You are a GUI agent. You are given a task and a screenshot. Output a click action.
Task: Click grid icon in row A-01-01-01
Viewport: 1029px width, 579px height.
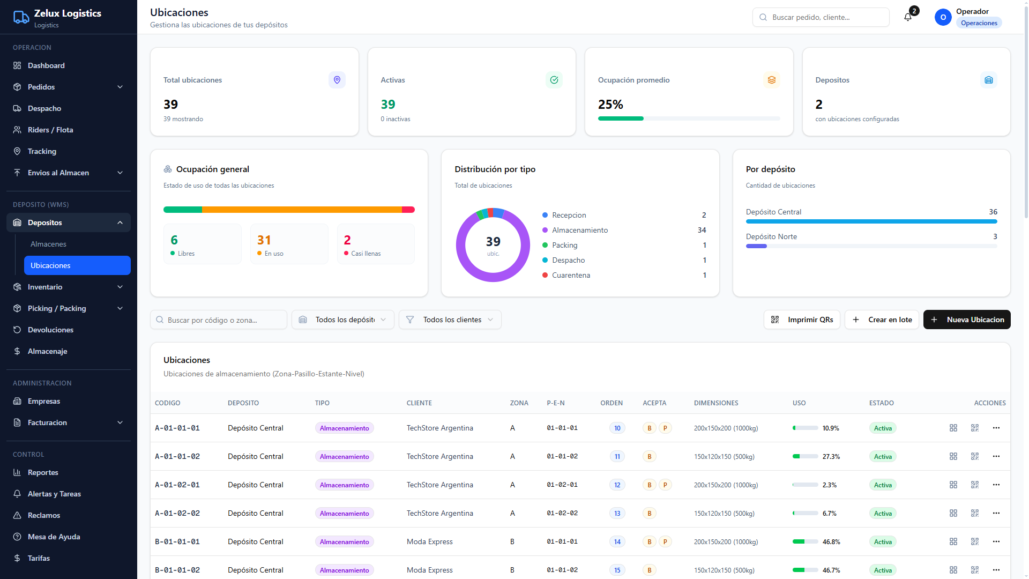pos(953,428)
